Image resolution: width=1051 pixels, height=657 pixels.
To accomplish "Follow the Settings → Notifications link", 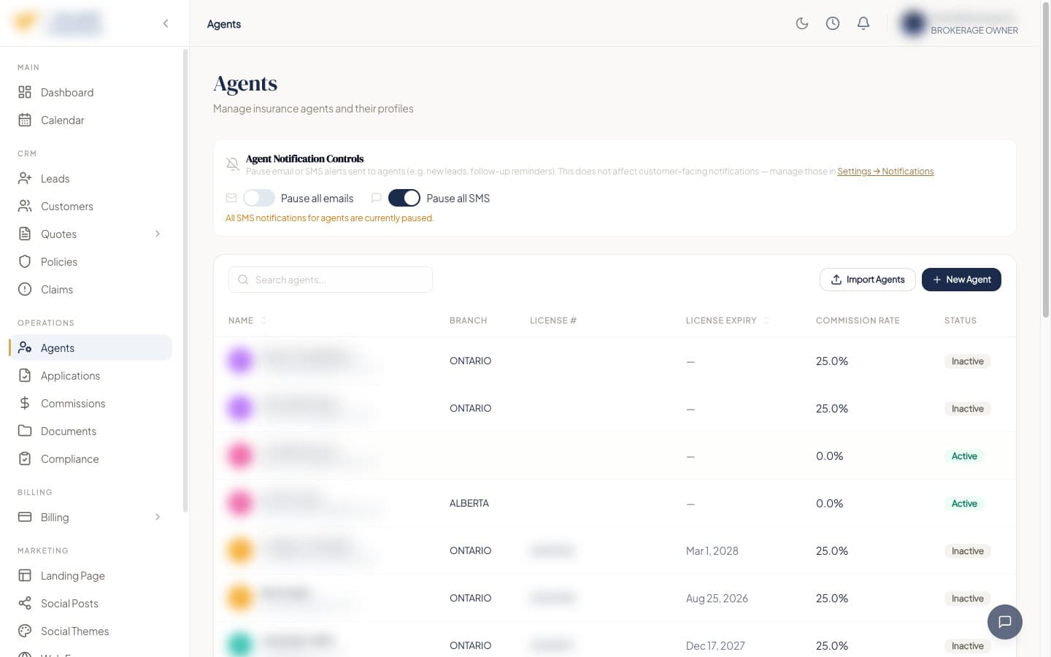I will click(885, 172).
